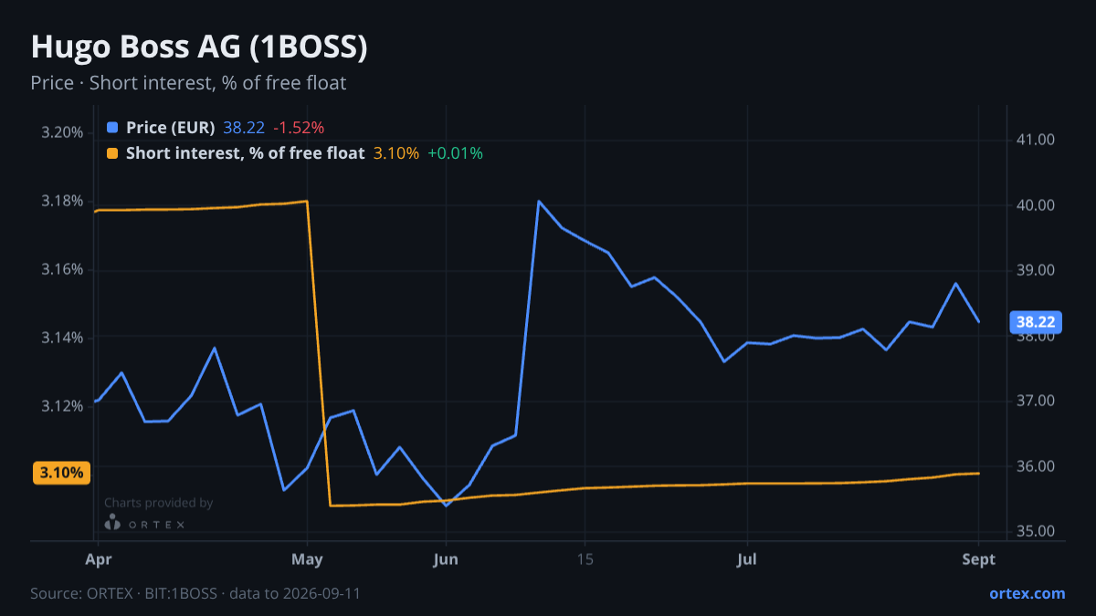Viewport: 1096px width, 616px height.
Task: Click the orange 3.10% axis tag
Action: 61,473
